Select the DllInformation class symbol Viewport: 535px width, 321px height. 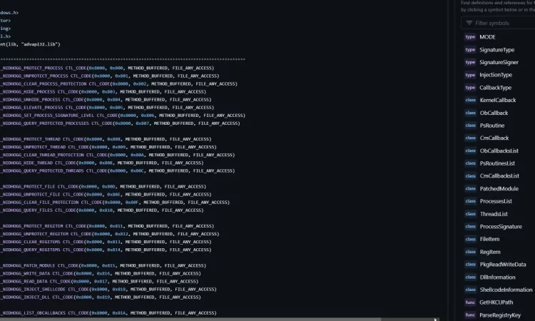[x=497, y=277]
